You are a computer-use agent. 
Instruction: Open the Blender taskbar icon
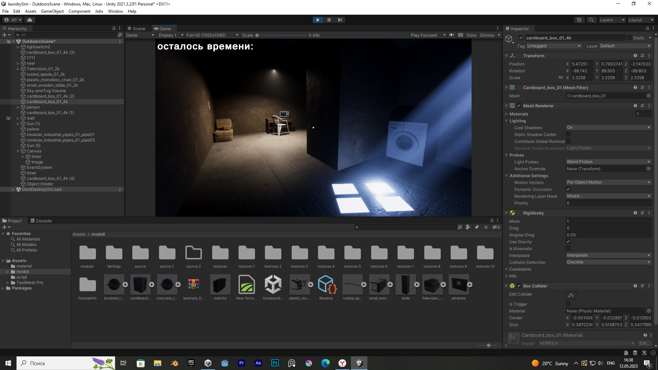pos(174,363)
